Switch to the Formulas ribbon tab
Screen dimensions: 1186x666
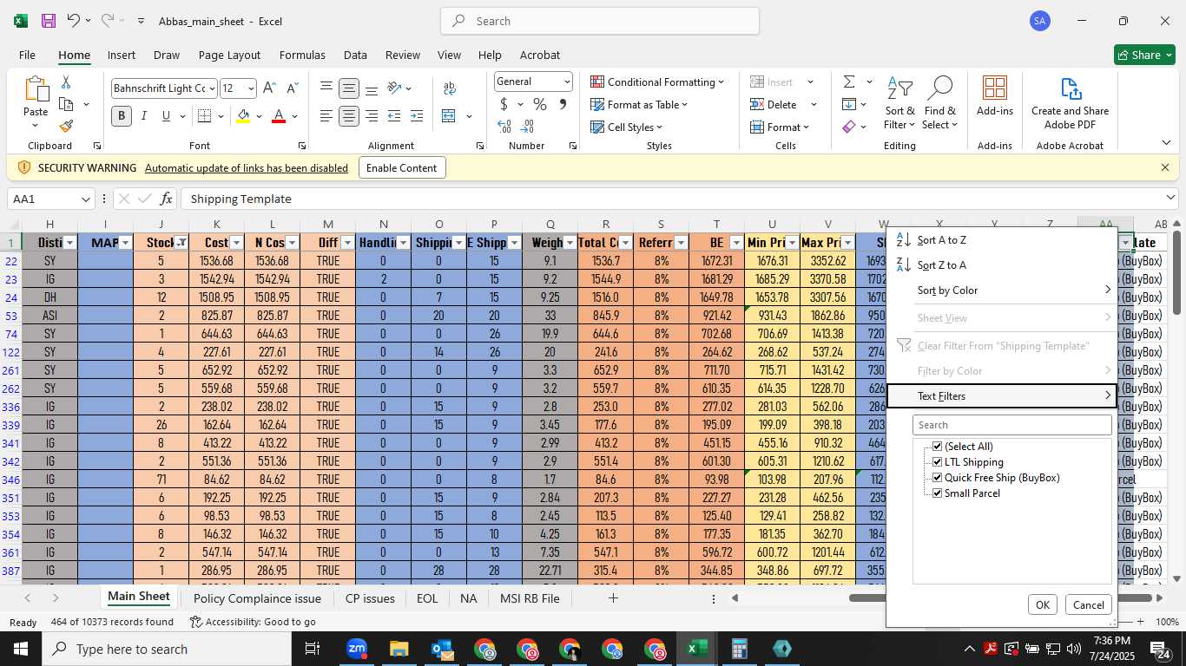tap(302, 55)
